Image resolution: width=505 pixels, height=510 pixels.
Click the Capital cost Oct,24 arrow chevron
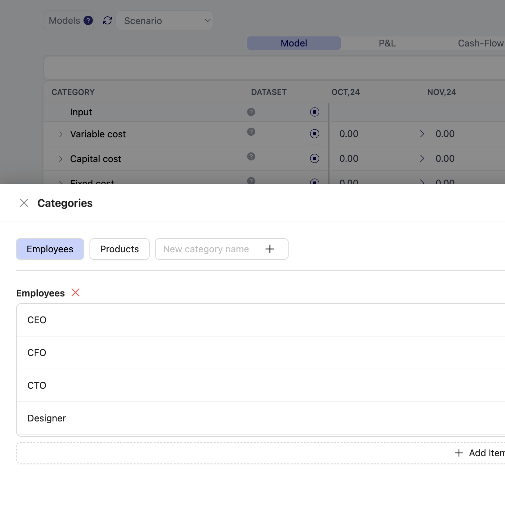click(422, 158)
